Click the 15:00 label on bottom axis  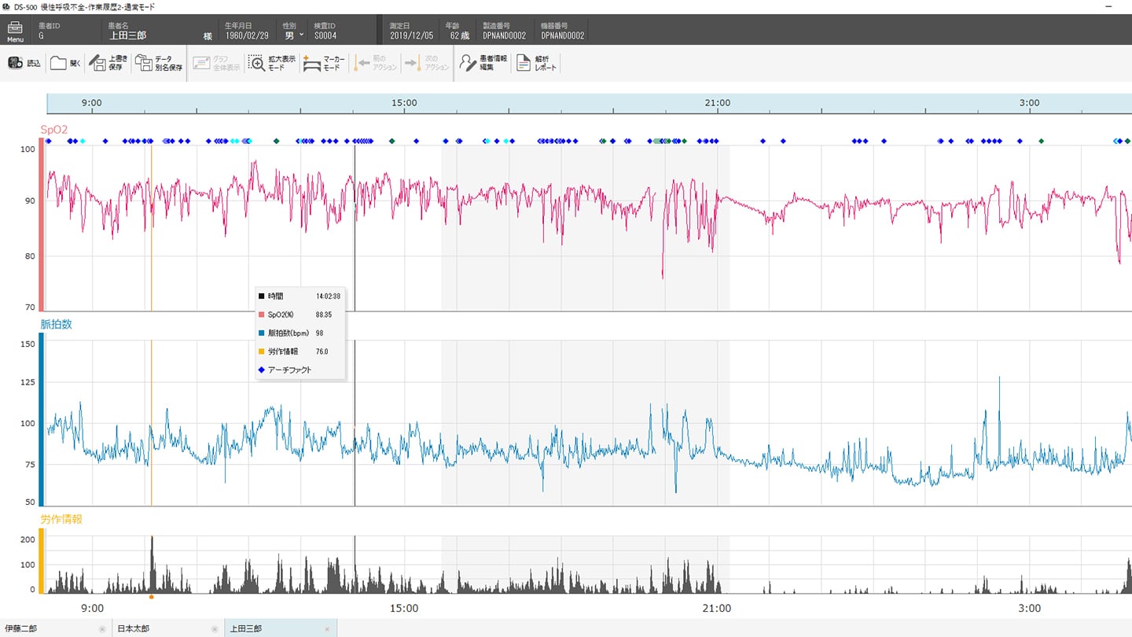pyautogui.click(x=404, y=608)
